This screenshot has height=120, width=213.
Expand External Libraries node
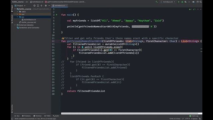pos(15,25)
